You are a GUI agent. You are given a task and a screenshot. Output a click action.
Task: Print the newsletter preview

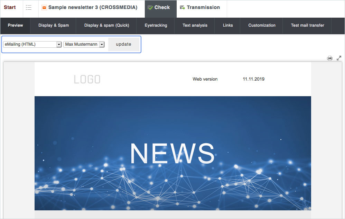330,58
